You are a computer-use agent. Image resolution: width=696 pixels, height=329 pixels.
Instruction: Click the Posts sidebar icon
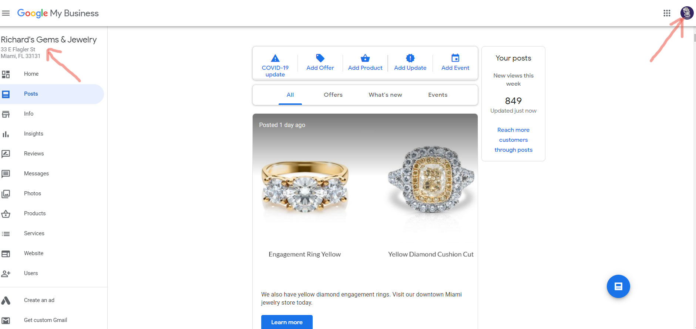pyautogui.click(x=6, y=94)
